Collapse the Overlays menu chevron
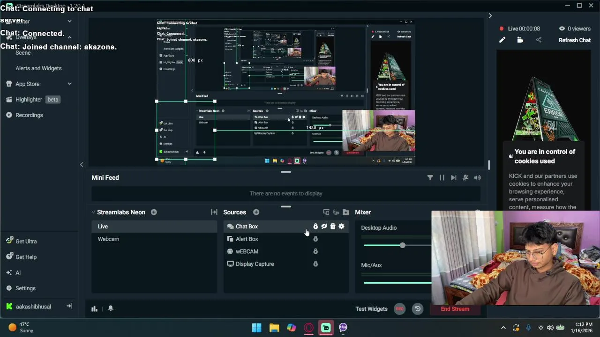600x337 pixels. (69, 37)
